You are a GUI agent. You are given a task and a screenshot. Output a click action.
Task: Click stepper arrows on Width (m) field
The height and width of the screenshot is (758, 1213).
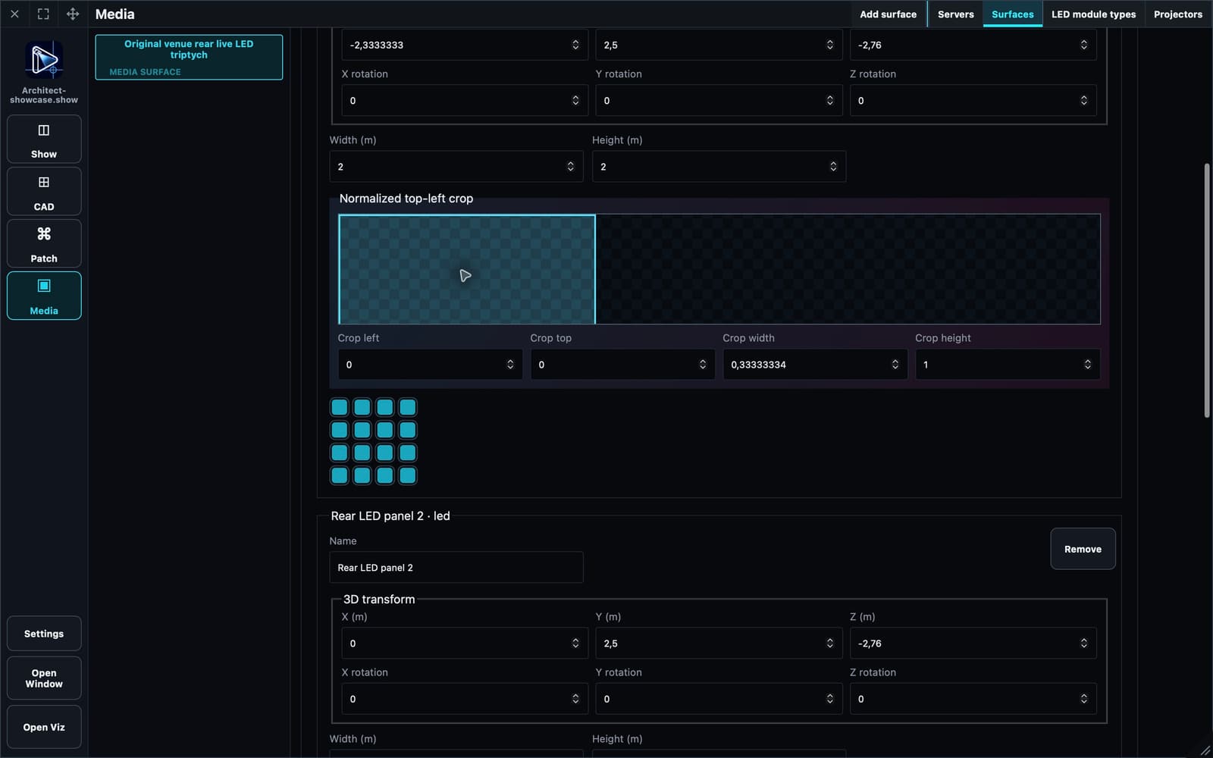point(571,167)
